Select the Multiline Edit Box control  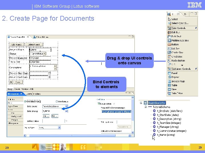click(178, 41)
